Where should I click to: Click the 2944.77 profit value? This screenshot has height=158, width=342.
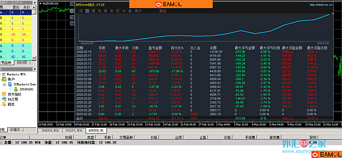tap(154, 52)
